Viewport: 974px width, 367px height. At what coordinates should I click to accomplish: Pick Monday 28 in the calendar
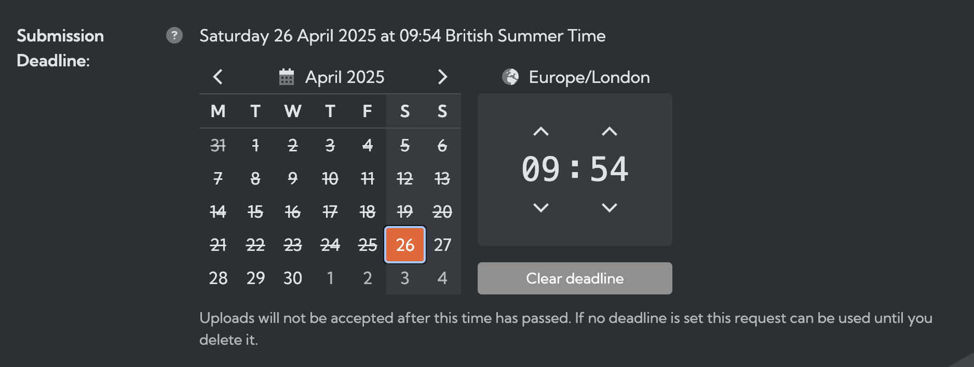(x=218, y=278)
